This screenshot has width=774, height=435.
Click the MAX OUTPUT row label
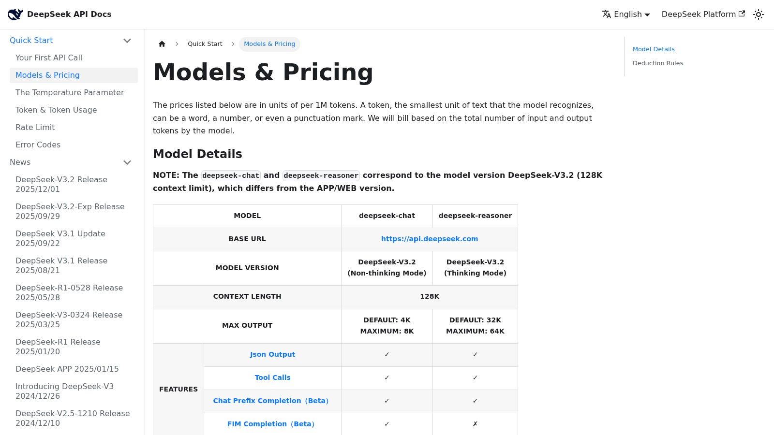click(x=247, y=326)
